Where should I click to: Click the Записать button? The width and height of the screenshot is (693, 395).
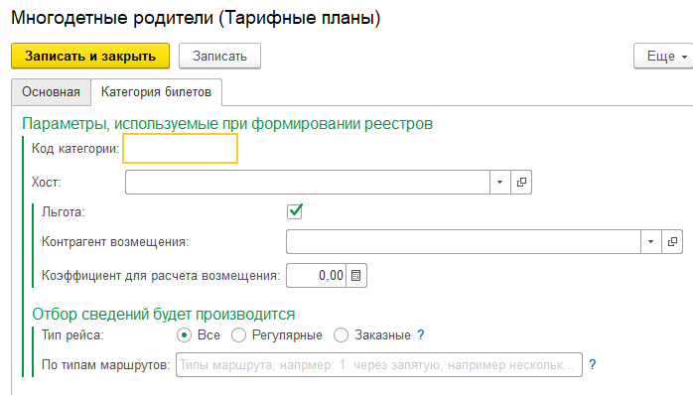[219, 57]
